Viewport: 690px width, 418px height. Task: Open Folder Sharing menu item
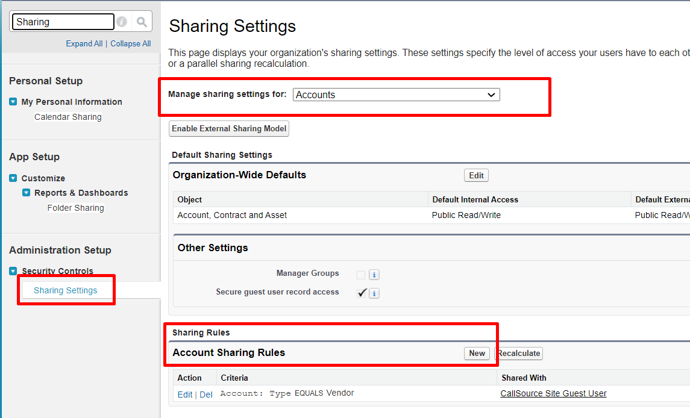pos(76,208)
